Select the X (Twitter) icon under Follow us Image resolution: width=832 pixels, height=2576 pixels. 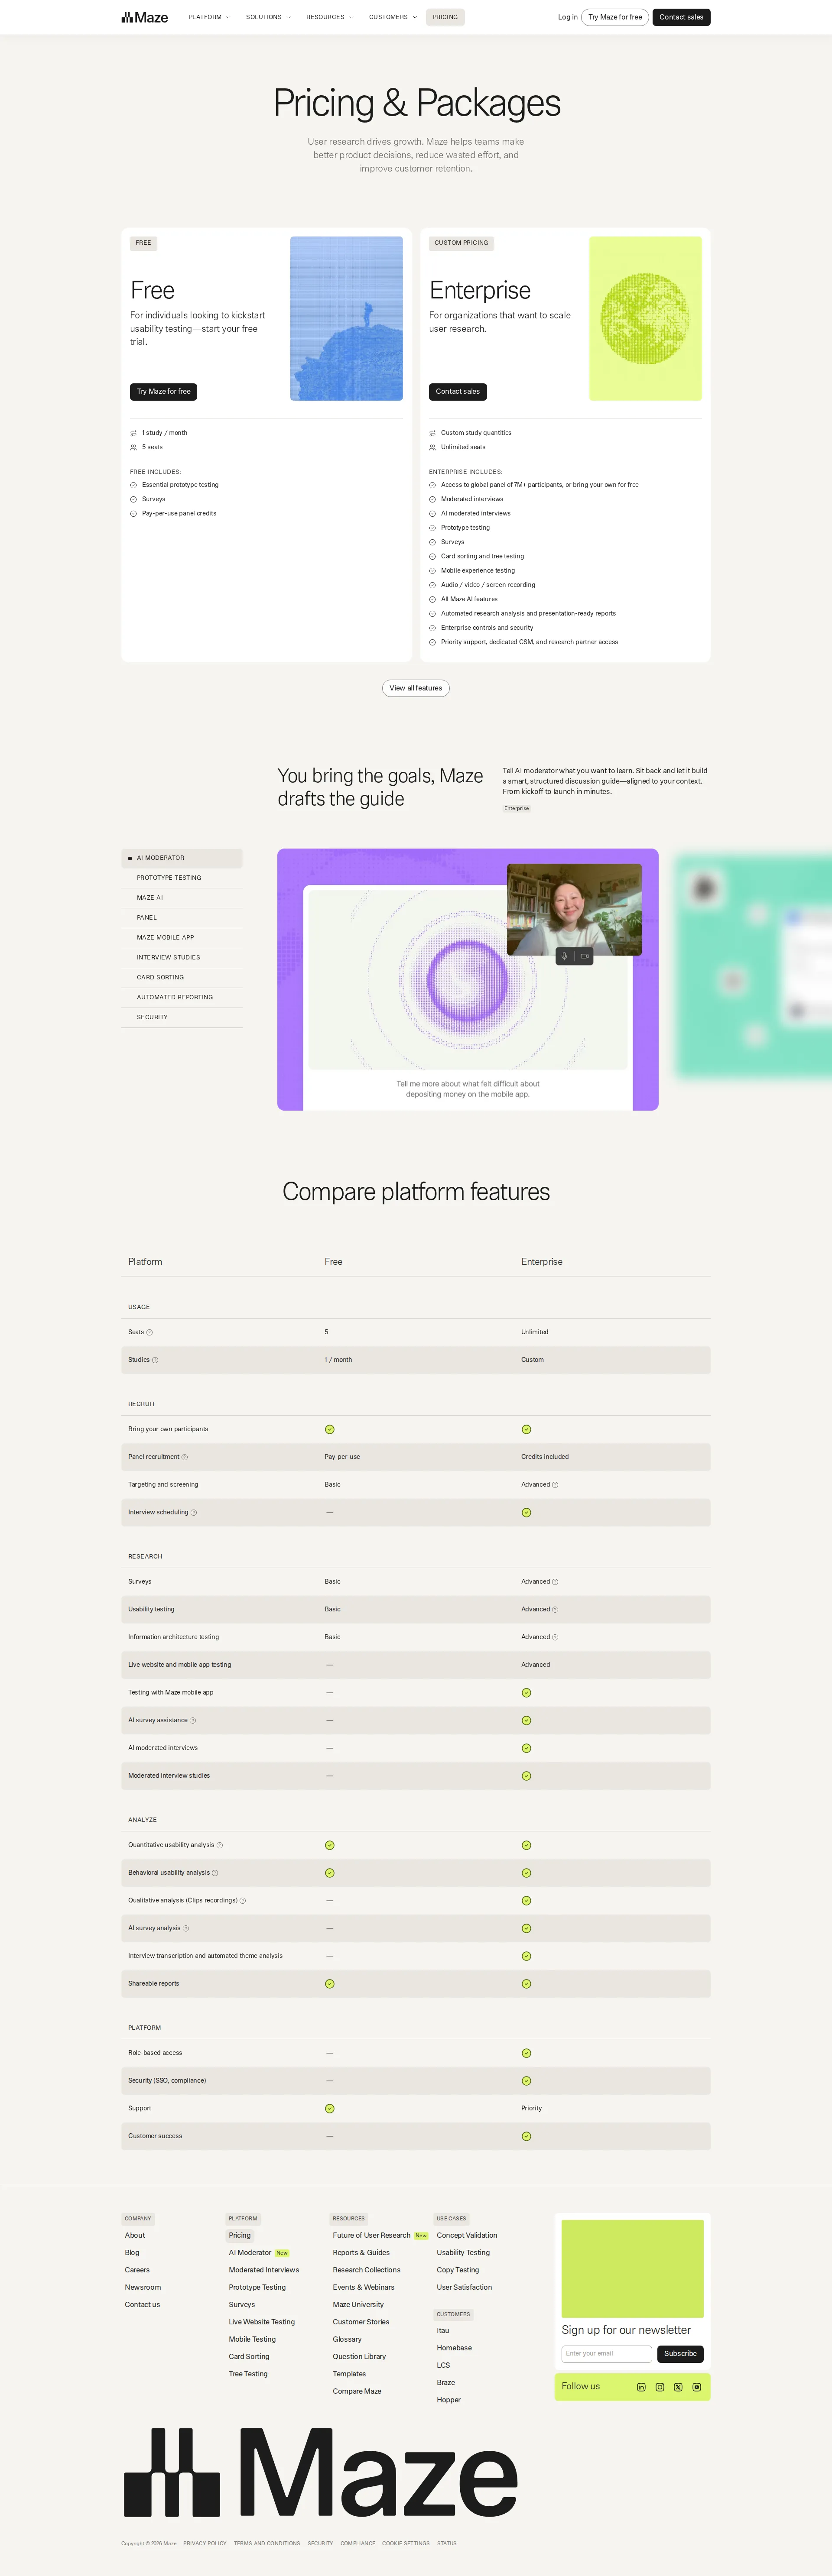coord(678,2387)
